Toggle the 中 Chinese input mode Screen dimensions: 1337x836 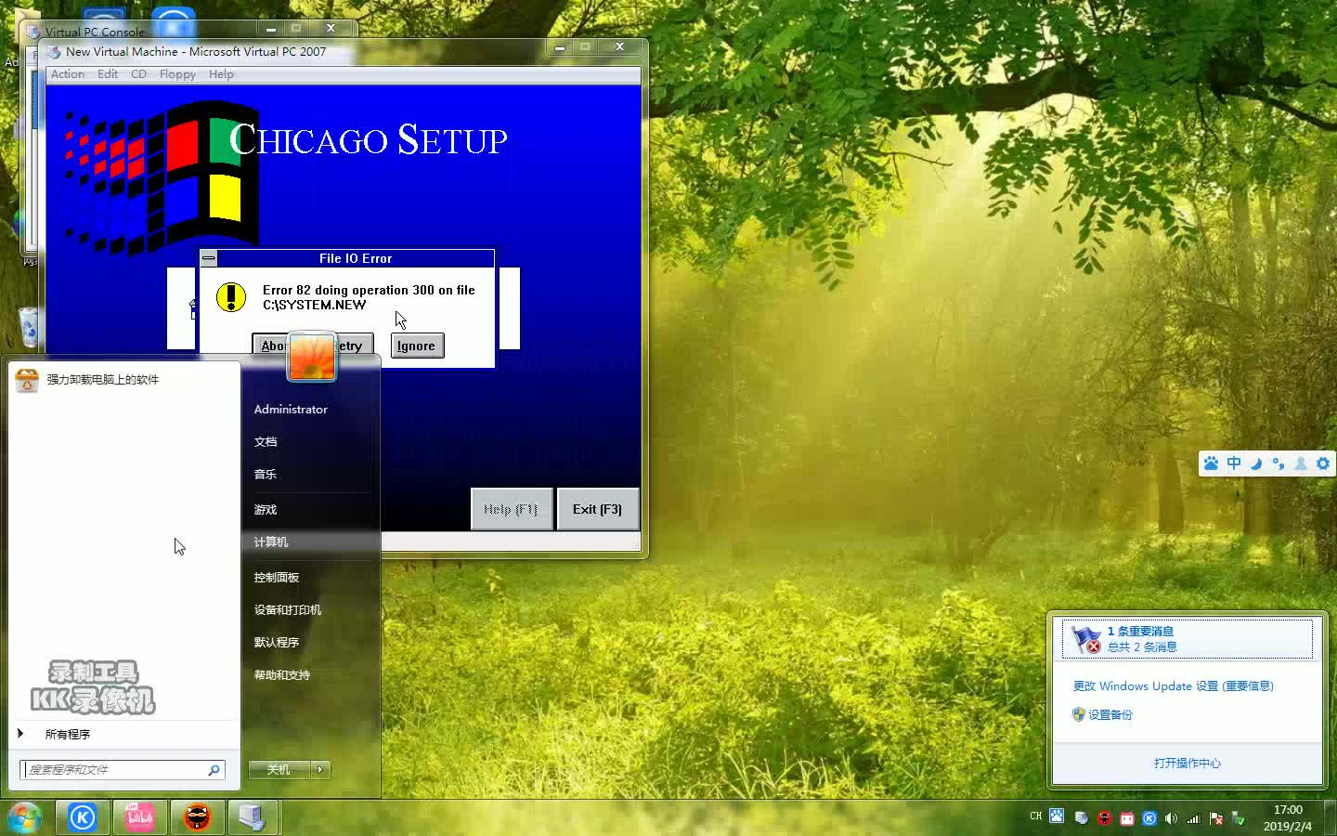coord(1234,463)
